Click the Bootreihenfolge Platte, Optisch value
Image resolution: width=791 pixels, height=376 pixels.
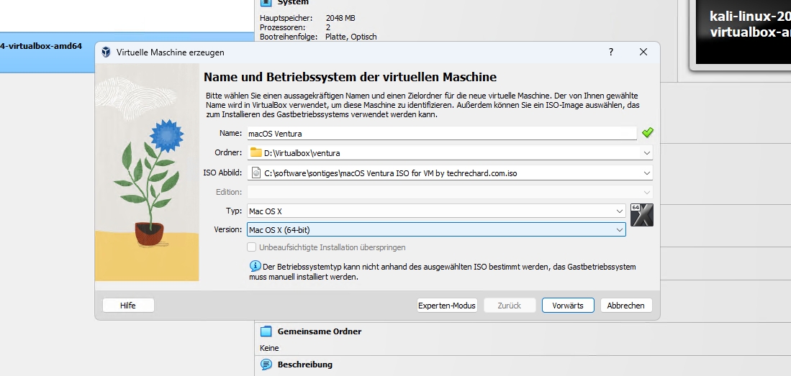pyautogui.click(x=351, y=37)
